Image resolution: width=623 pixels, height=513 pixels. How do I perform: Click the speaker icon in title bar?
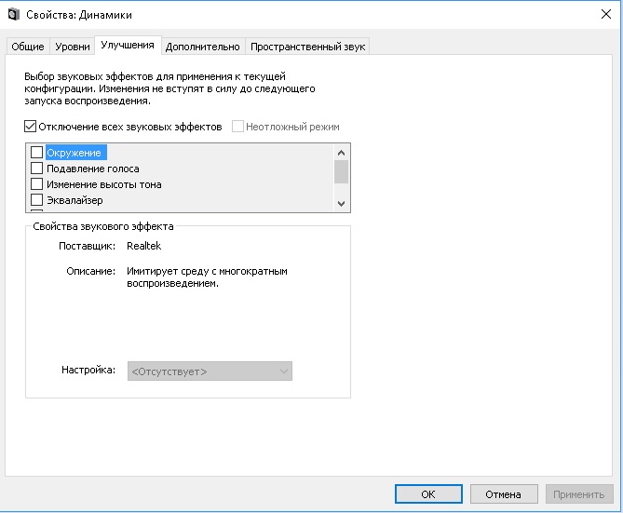(x=14, y=14)
